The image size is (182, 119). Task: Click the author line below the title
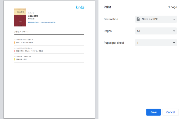point(31,19)
